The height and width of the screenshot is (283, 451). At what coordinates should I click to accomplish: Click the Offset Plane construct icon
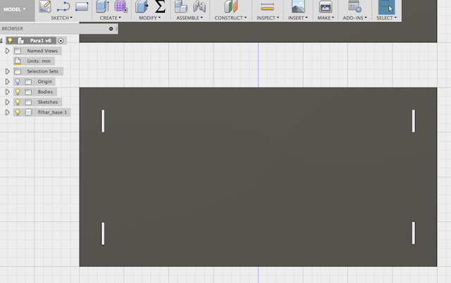pos(230,6)
